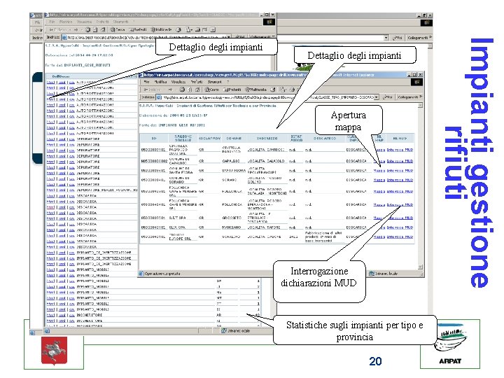Viewport: 504px width, 378px height.
Task: Open the Mappa link for the SORANO row
Action: click(x=379, y=180)
